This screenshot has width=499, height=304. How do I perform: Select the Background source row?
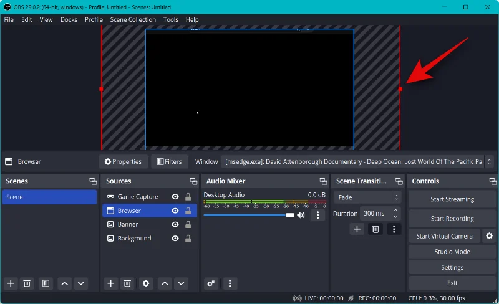(150, 239)
